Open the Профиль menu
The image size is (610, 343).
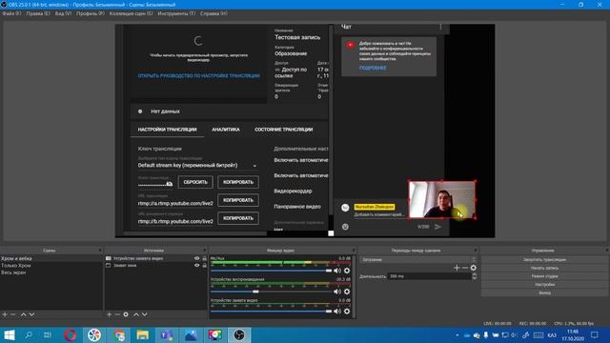coord(91,13)
